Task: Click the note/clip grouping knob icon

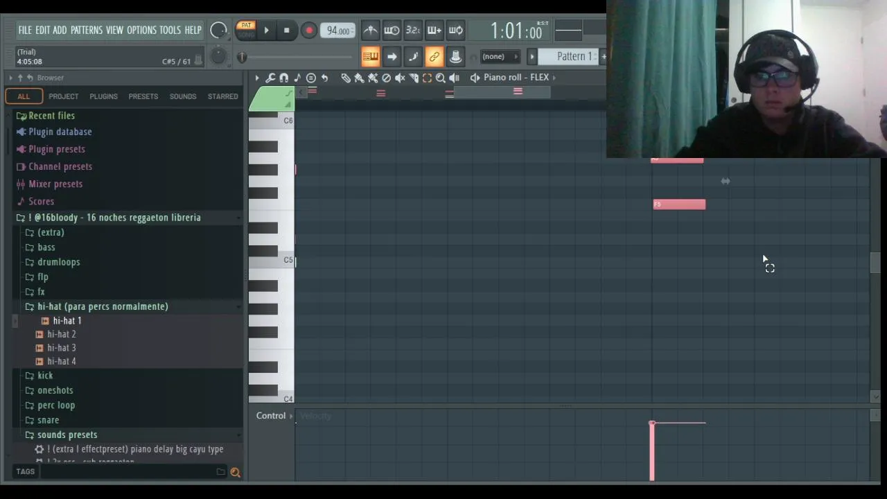Action: [x=456, y=56]
